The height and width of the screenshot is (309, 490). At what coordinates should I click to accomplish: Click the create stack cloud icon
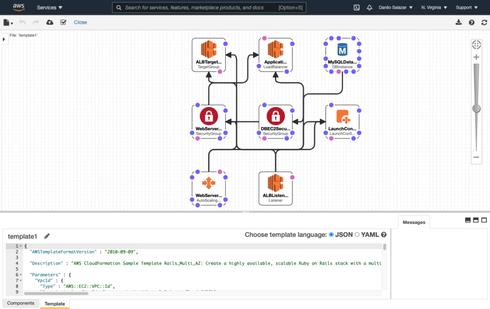tap(50, 22)
